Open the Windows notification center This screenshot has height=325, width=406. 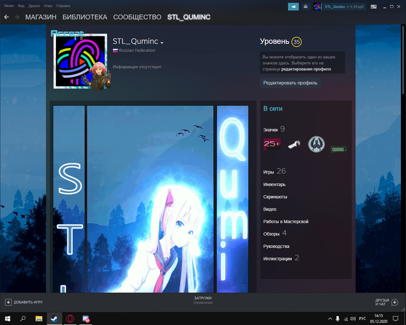tap(396, 319)
